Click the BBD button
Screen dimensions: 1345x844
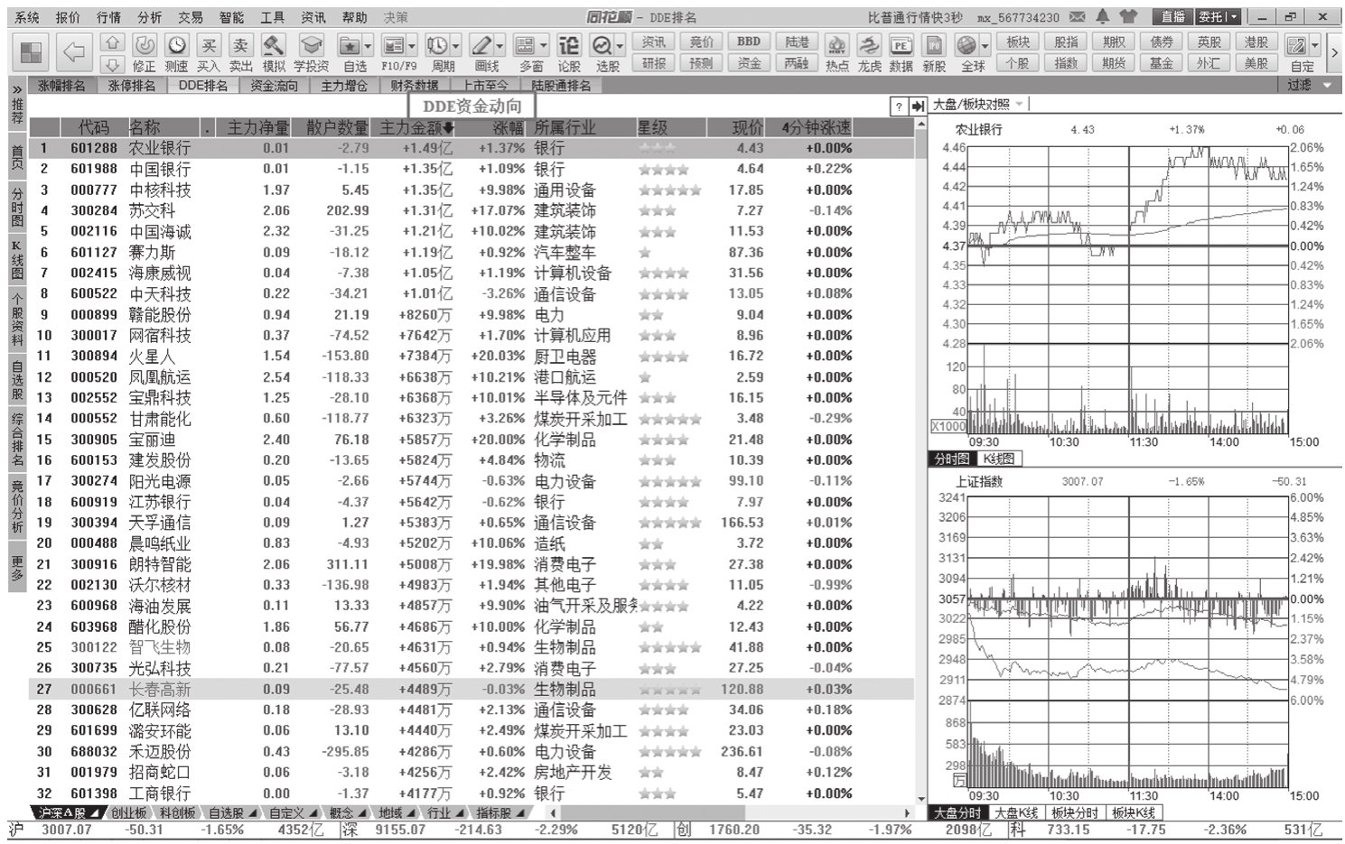coord(749,42)
